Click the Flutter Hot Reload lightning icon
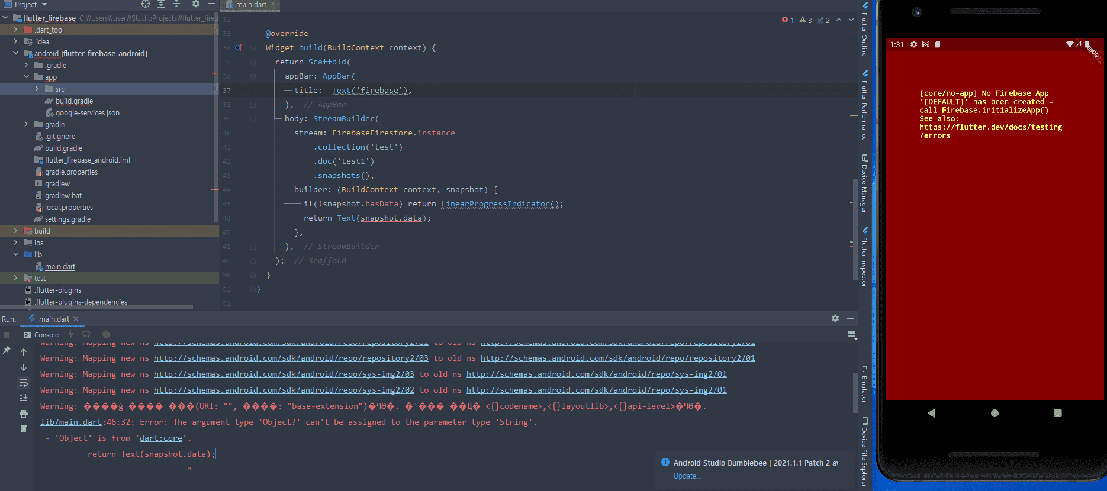The height and width of the screenshot is (491, 1107). coord(70,335)
